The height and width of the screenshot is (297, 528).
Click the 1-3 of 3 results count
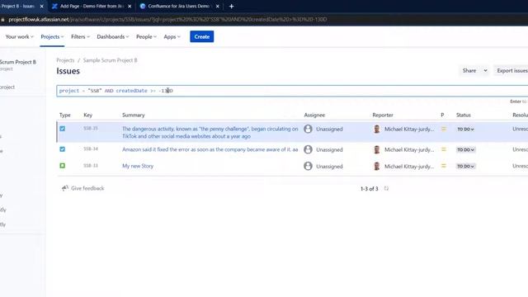pos(369,189)
